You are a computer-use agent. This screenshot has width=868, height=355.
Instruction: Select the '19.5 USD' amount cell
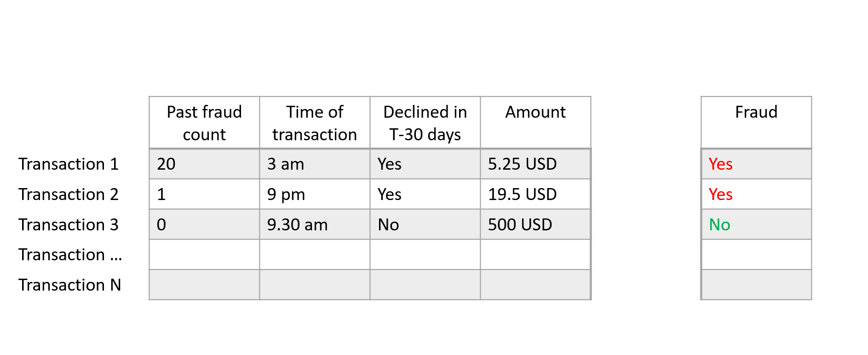[x=535, y=195]
